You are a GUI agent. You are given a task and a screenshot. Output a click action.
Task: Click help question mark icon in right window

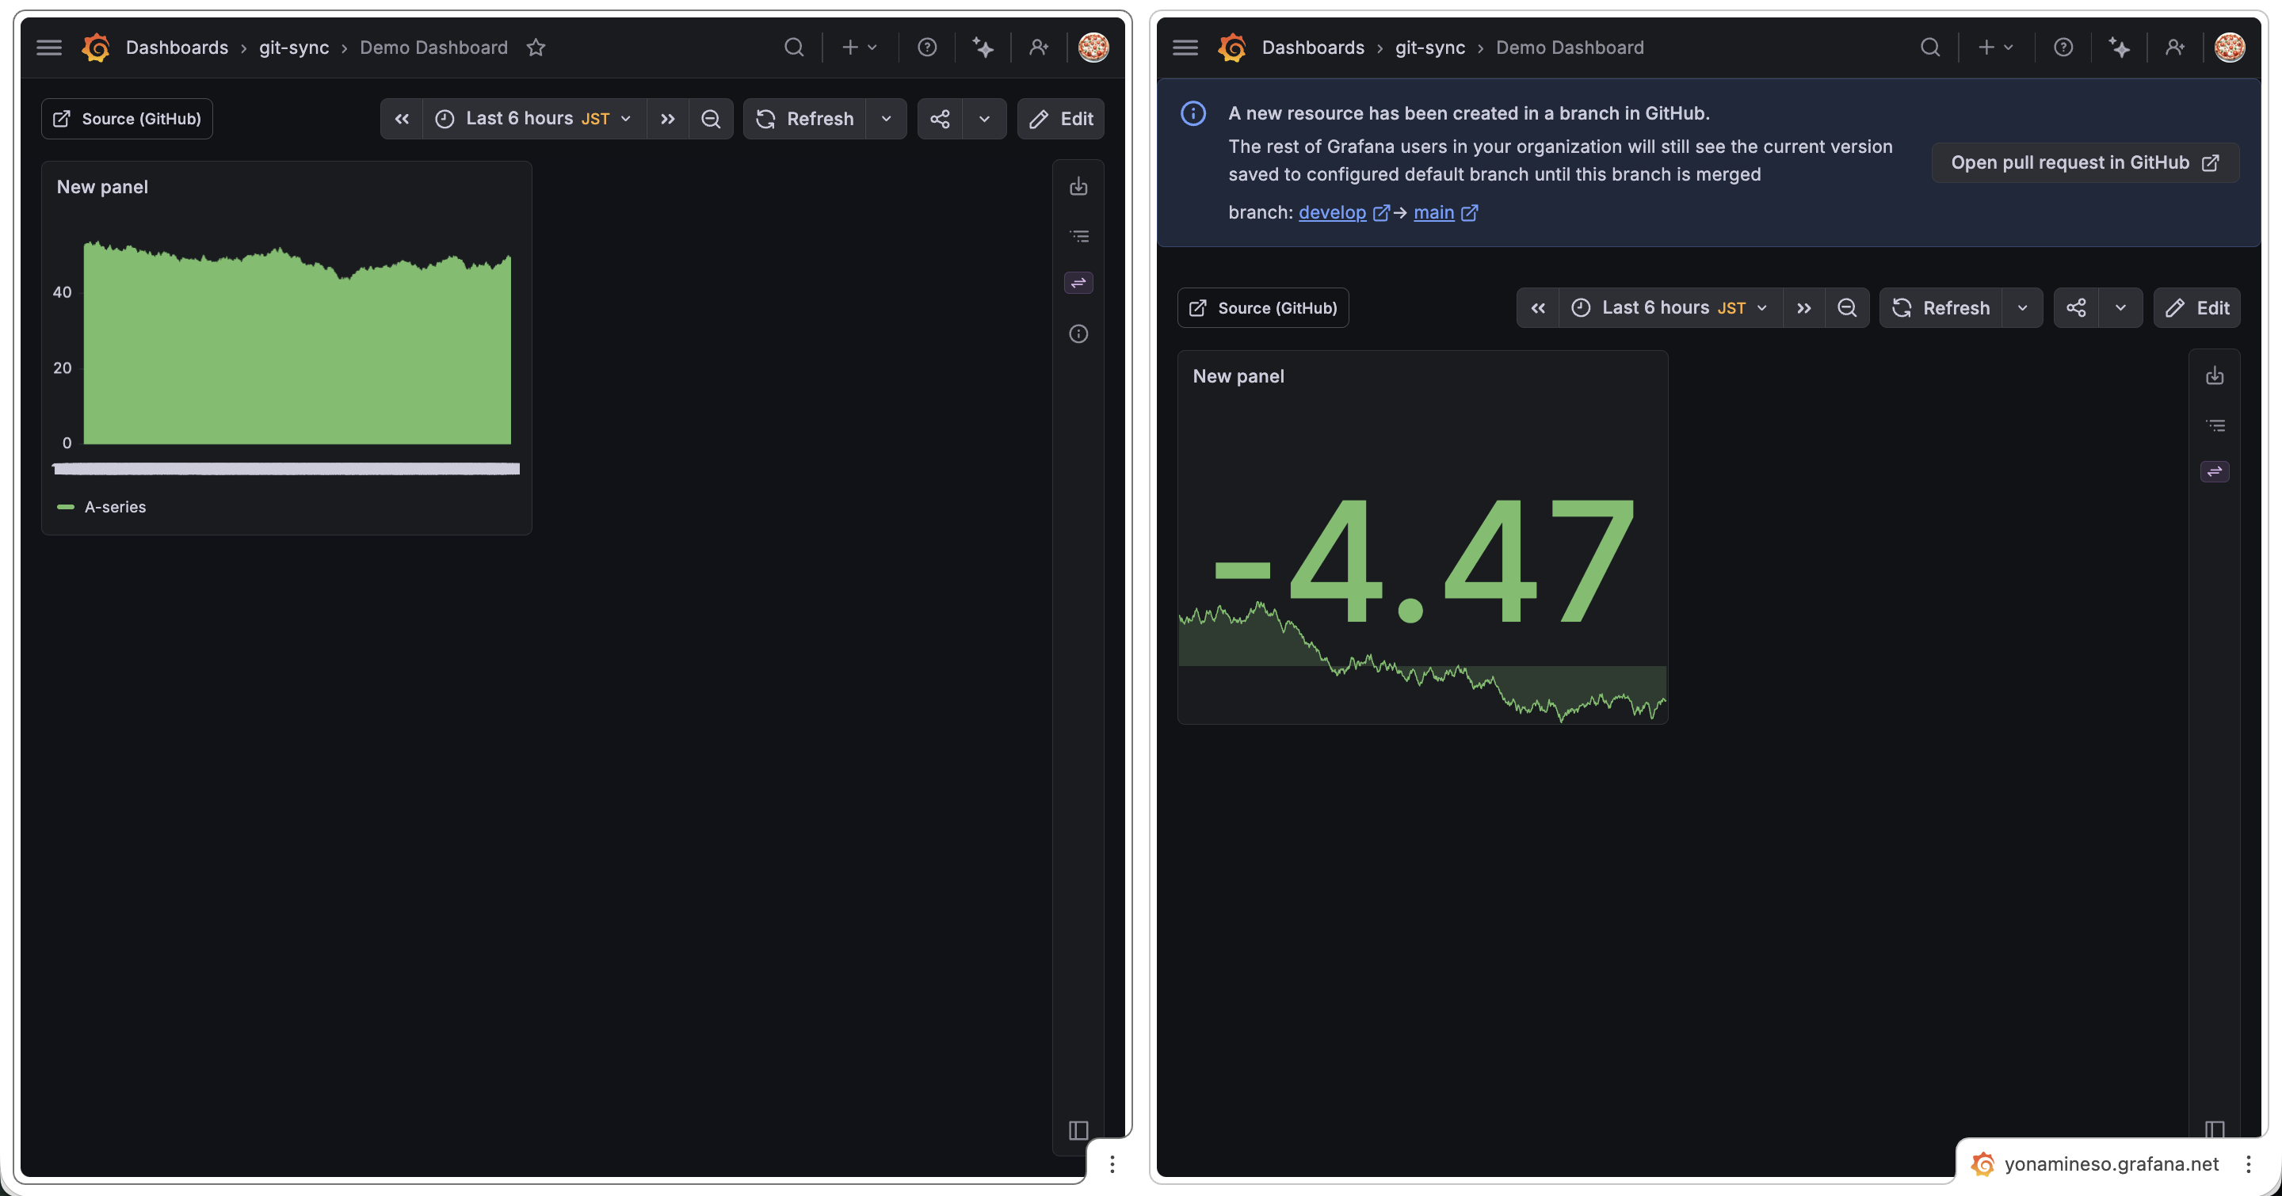pos(2063,48)
